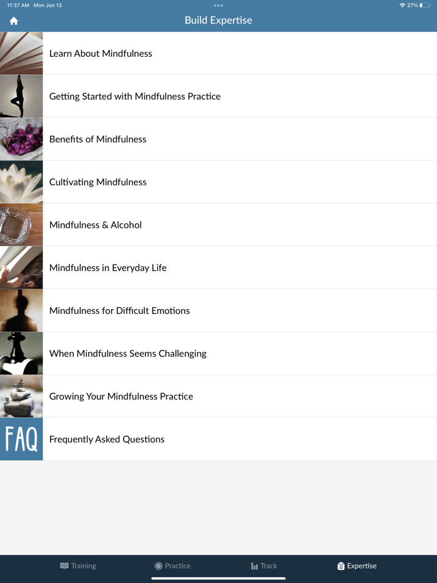Open the Training tab
This screenshot has width=437, height=583.
tap(78, 566)
